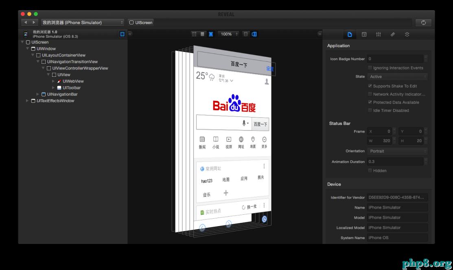Open the Orientation dropdown showing Portrait

pyautogui.click(x=397, y=151)
